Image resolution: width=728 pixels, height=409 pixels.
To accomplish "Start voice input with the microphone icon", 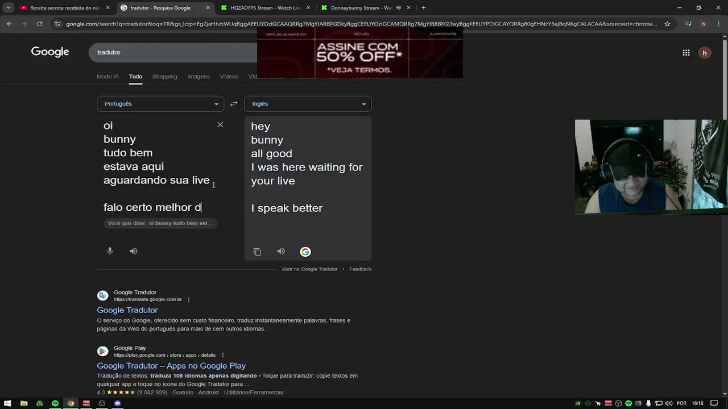I will pos(110,251).
